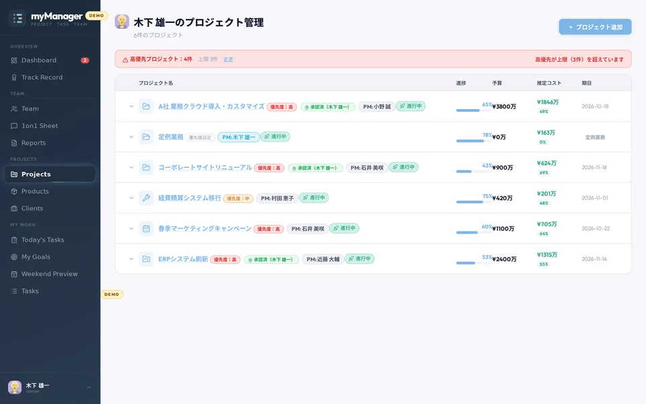Open 1on1 Sheet page
The image size is (646, 404).
tap(49, 126)
